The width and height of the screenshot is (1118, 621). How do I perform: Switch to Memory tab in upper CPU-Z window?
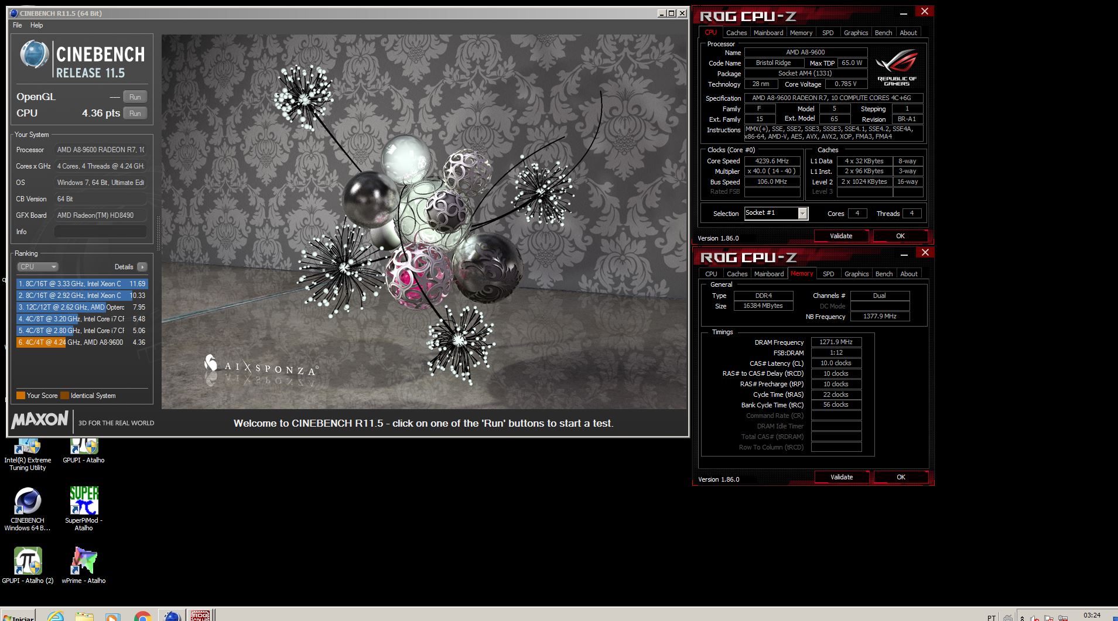801,33
